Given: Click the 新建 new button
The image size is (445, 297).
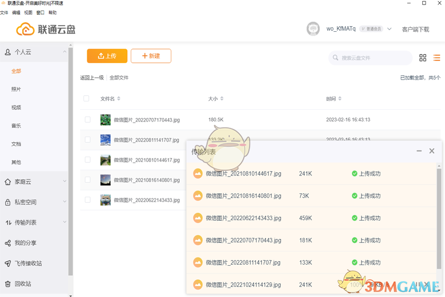Looking at the screenshot, I should [x=151, y=56].
